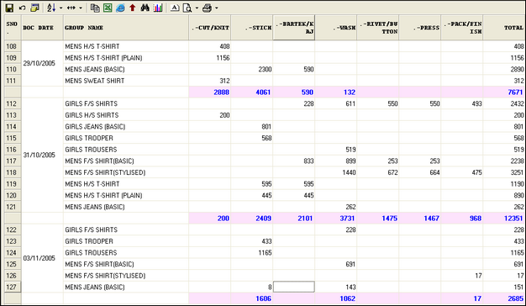The height and width of the screenshot is (306, 526).
Task: Click WASH subtotal 3731
Action: point(347,219)
